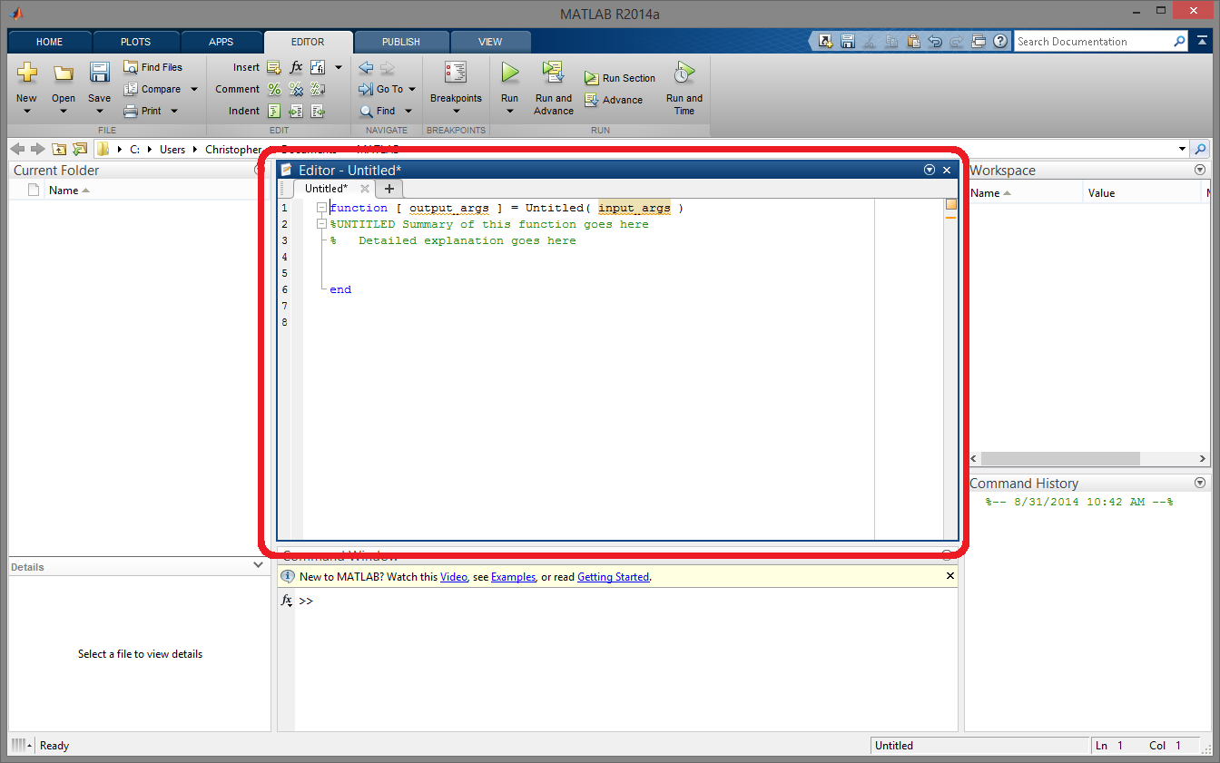Click the Insert function fx icon
This screenshot has width=1220, height=763.
(x=296, y=67)
